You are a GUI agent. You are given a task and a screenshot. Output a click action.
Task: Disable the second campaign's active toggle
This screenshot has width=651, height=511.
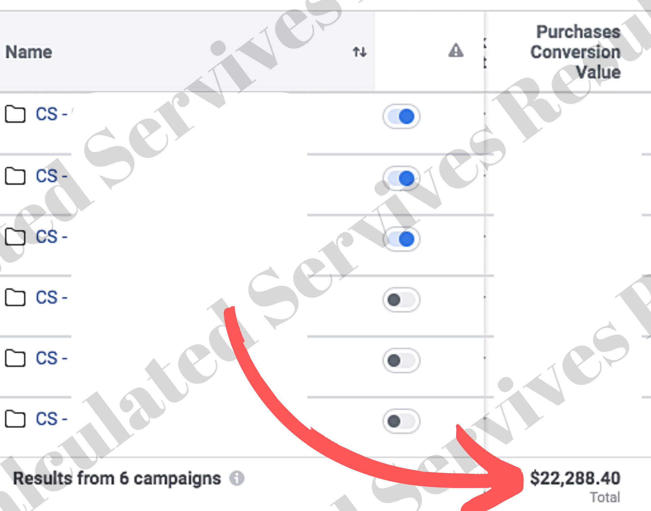pyautogui.click(x=401, y=178)
